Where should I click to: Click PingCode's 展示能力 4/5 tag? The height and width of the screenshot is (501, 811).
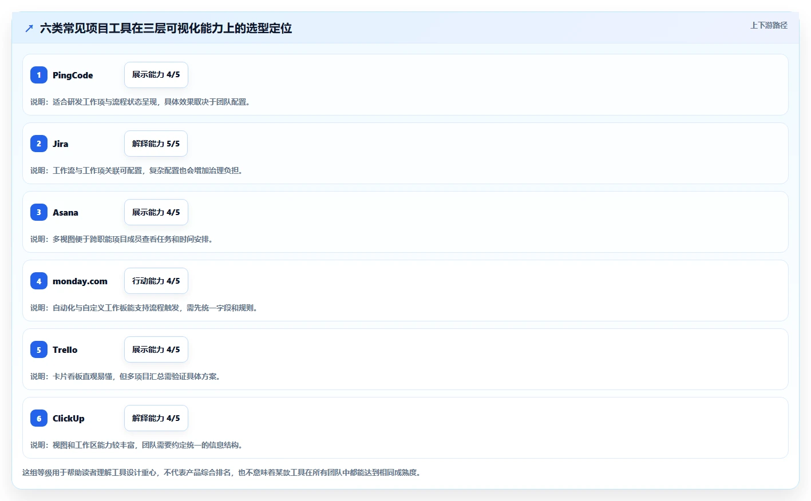[156, 75]
